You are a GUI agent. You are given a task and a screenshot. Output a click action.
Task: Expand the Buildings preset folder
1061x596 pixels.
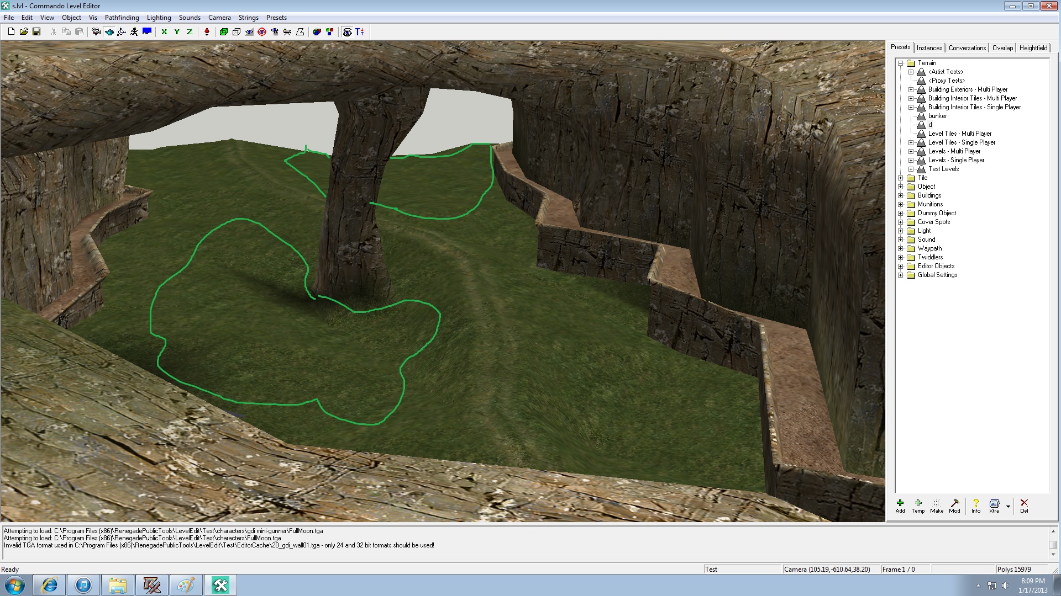[901, 195]
